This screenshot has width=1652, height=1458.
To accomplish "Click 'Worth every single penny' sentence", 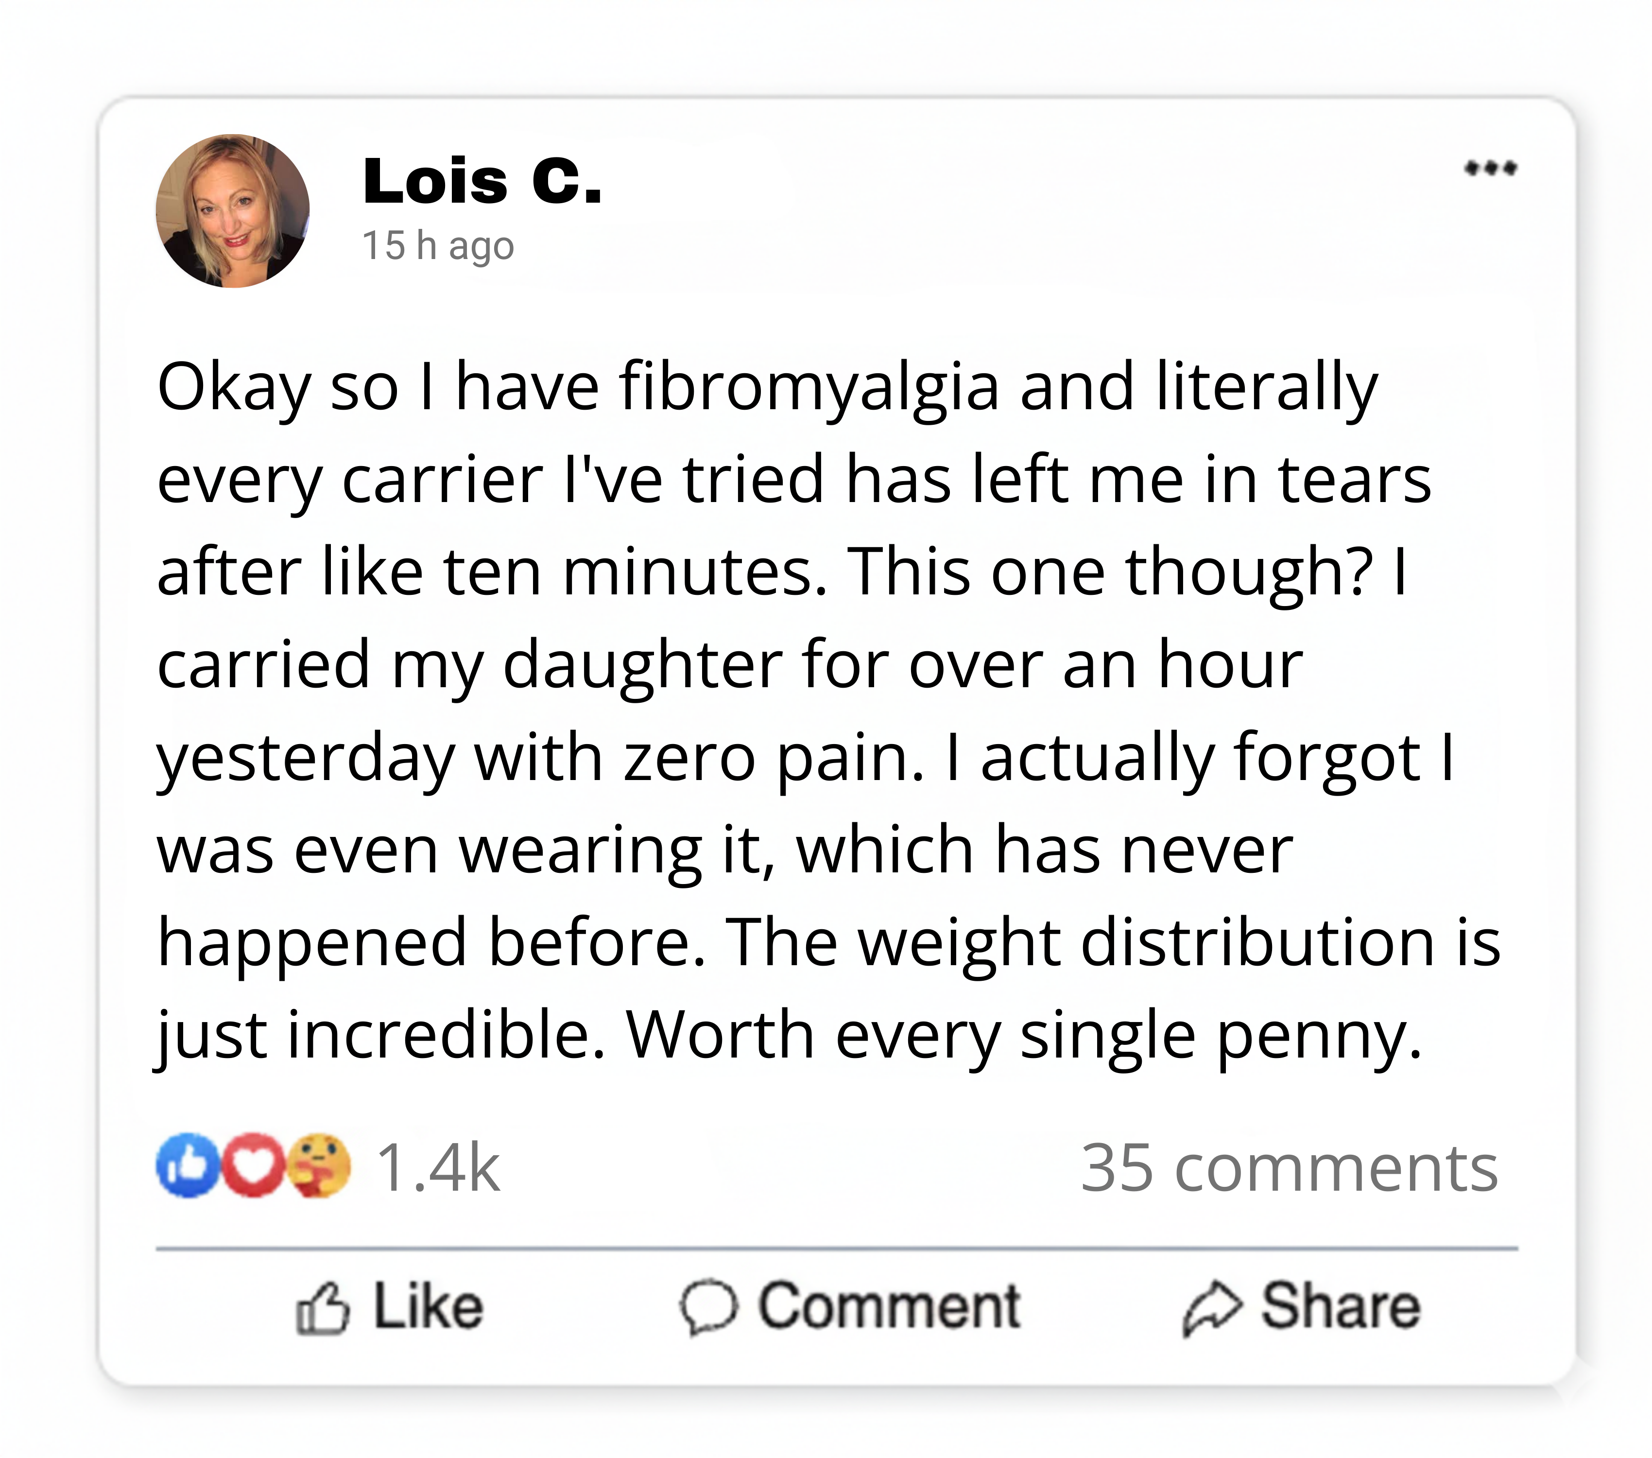I will pyautogui.click(x=1022, y=1035).
